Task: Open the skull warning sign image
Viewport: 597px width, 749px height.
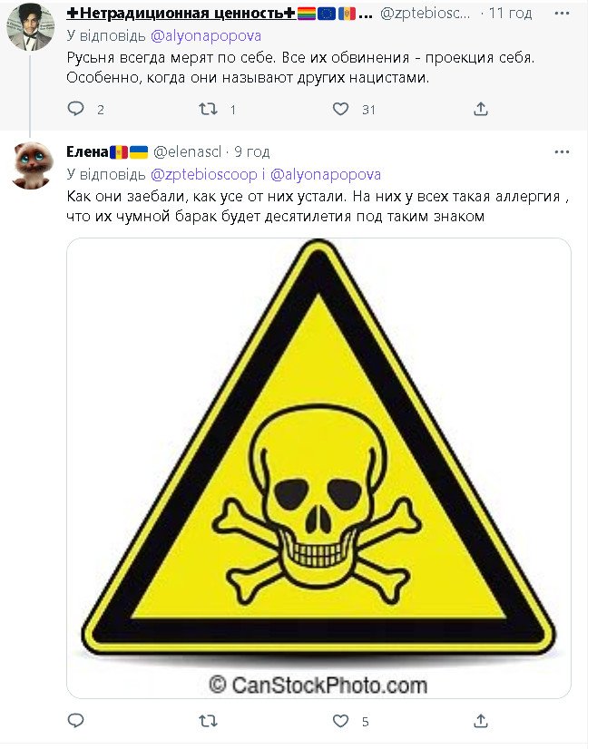Action: point(318,468)
